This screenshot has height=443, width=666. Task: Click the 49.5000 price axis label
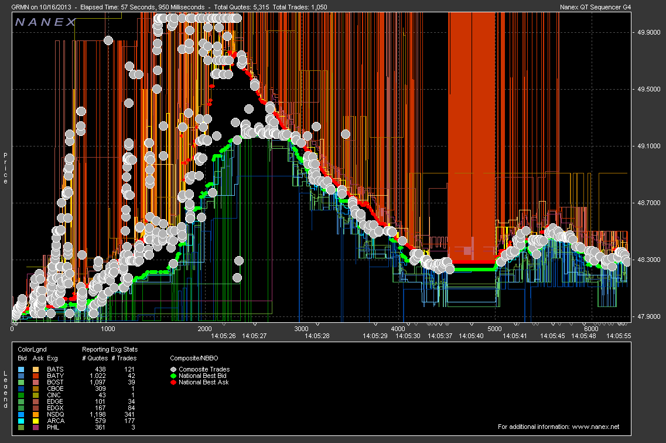[x=648, y=89]
